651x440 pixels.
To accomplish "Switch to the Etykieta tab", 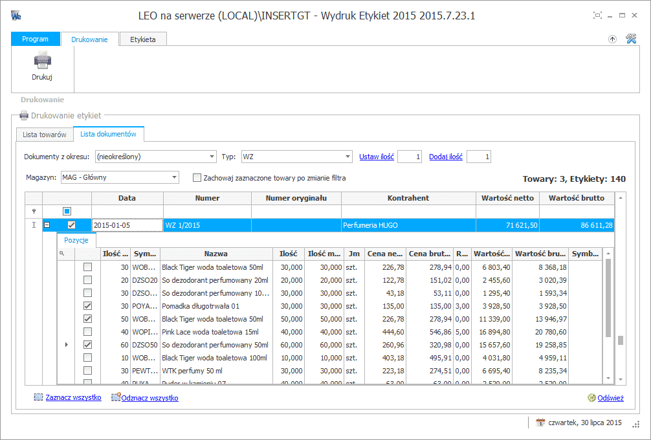I will coord(143,39).
